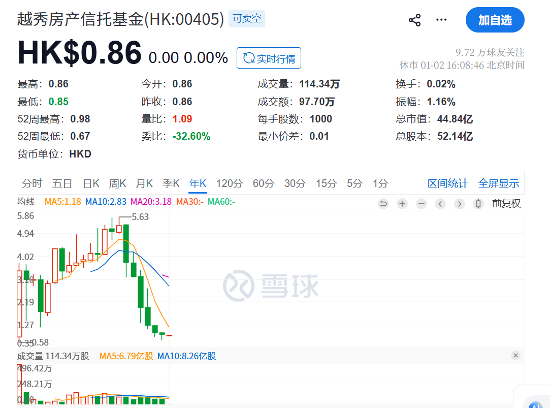Open the three-dot more options menu
The image size is (550, 408).
point(441,20)
